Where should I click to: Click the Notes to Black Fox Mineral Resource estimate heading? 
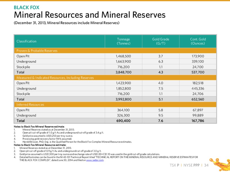point(40,145)
